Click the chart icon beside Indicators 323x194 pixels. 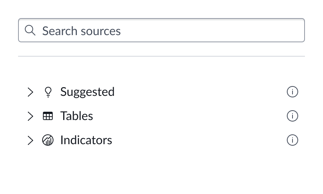pyautogui.click(x=48, y=140)
